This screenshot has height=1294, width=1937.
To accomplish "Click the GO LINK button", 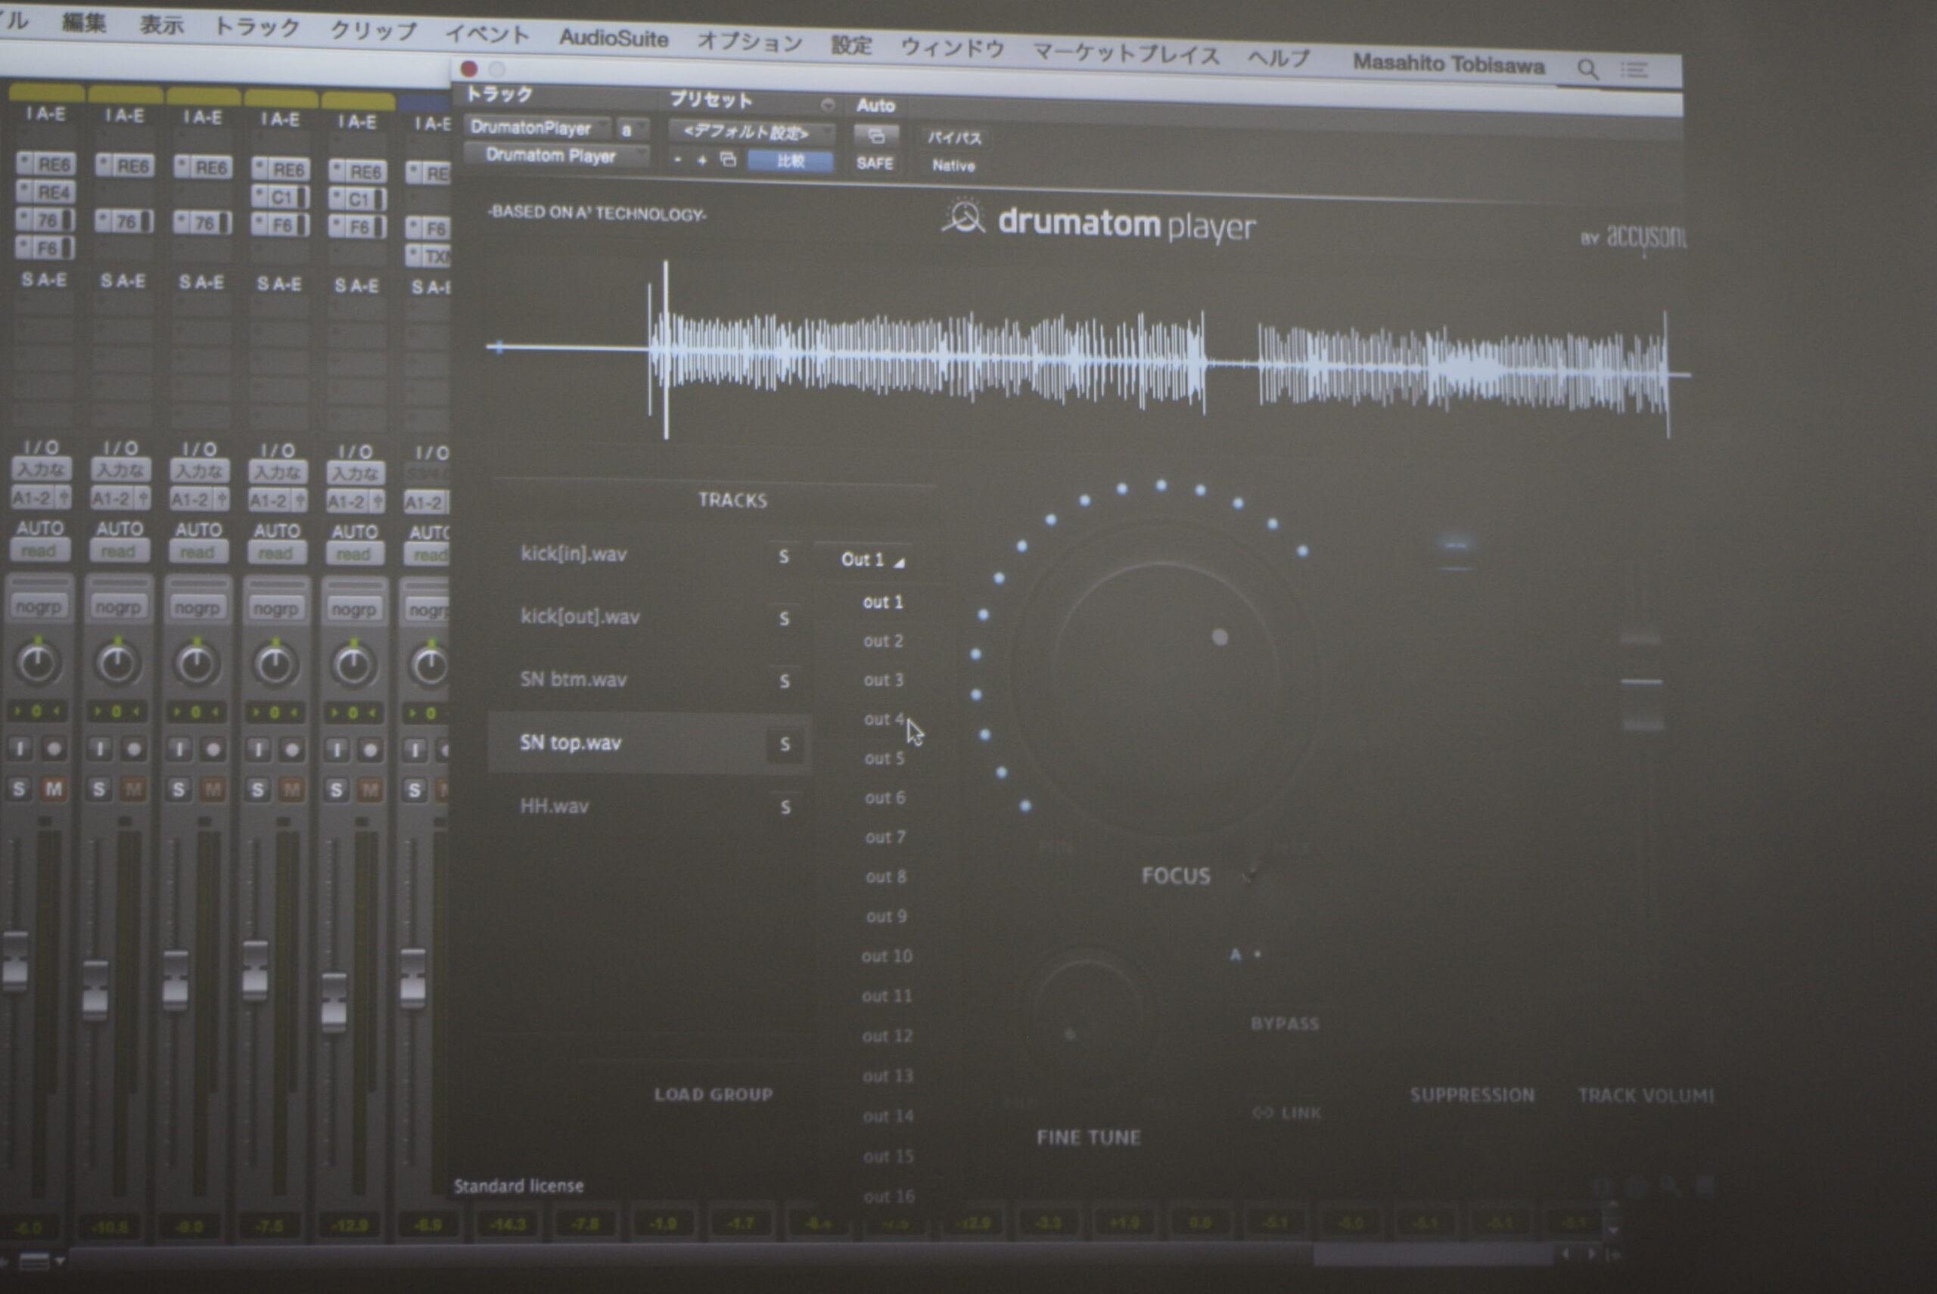I will point(1286,1112).
